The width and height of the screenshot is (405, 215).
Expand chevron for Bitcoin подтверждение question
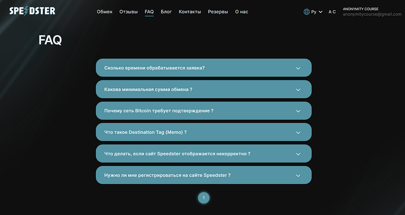coord(298,111)
